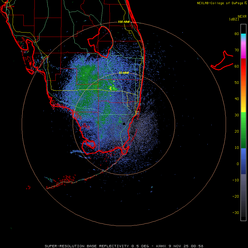Click the 40 value on the dBZ scale
This screenshot has width=248, height=248.
click(237, 99)
